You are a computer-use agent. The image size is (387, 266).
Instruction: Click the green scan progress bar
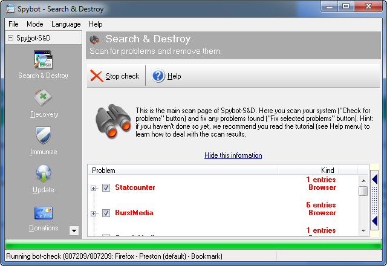point(193,245)
